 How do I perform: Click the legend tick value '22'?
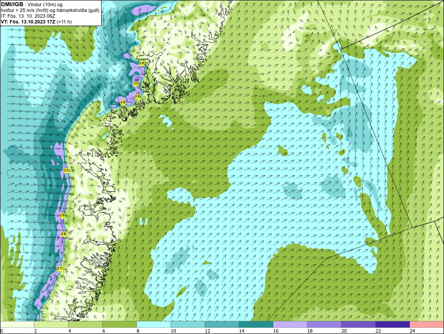(378, 331)
